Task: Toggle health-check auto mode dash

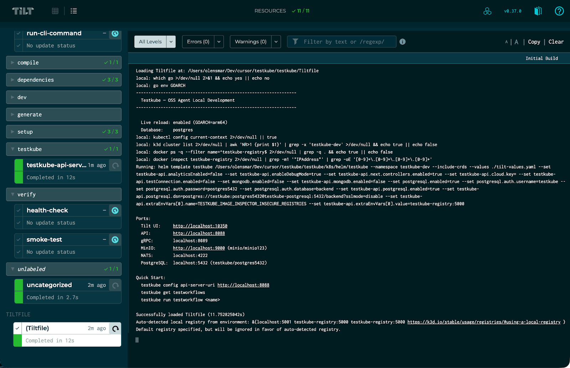Action: point(104,210)
